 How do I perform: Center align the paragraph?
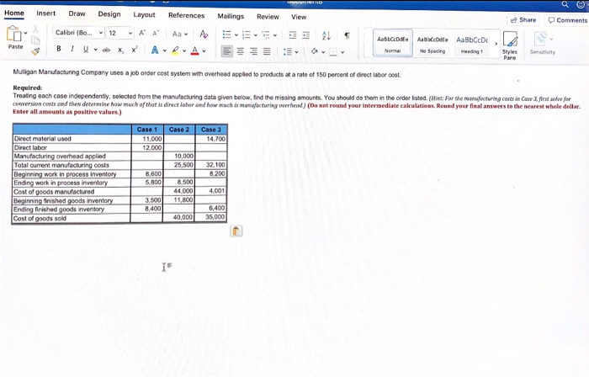[x=241, y=51]
